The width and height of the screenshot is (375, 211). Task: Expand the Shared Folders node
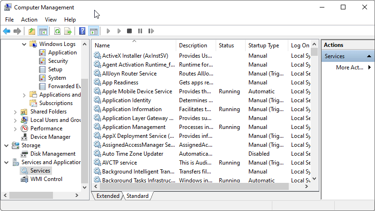coord(15,112)
